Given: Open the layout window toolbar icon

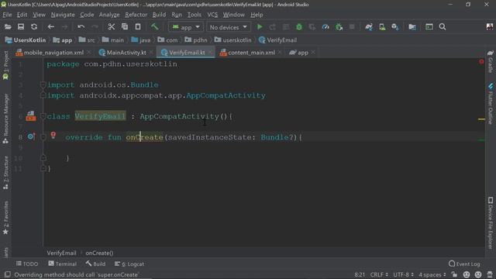Looking at the screenshot, I should [x=429, y=27].
